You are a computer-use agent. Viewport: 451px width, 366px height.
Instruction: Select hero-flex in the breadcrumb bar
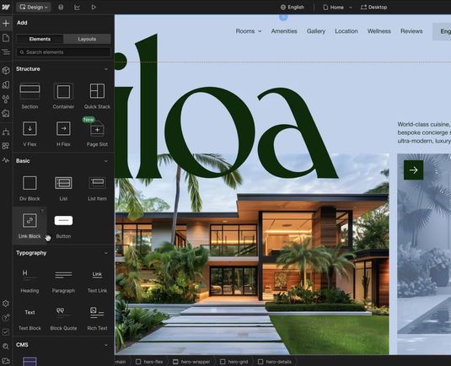pos(149,362)
